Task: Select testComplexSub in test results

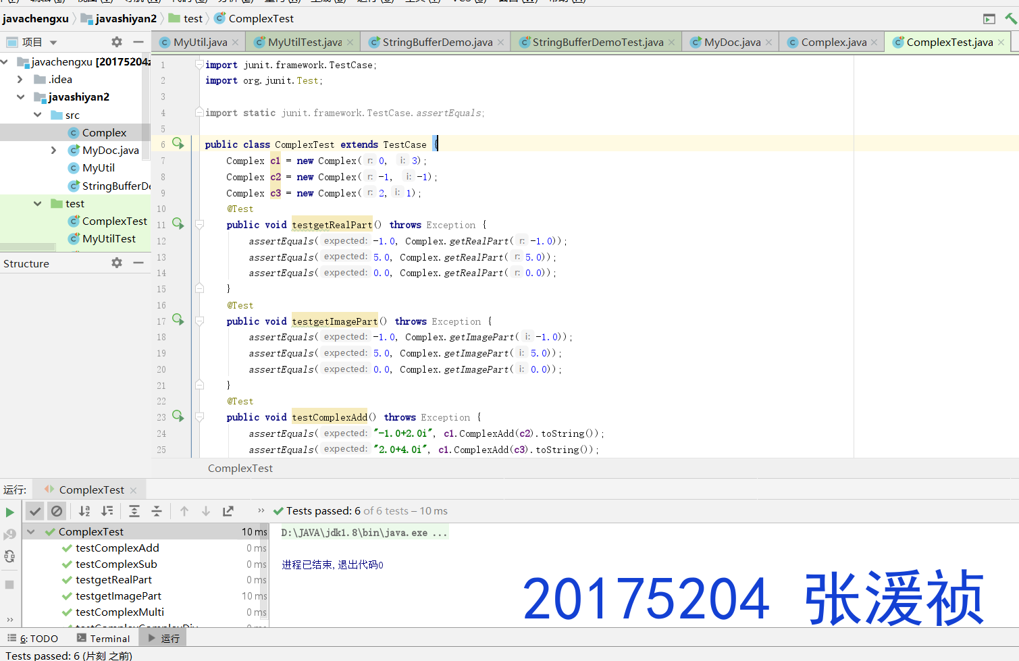Action: click(116, 564)
